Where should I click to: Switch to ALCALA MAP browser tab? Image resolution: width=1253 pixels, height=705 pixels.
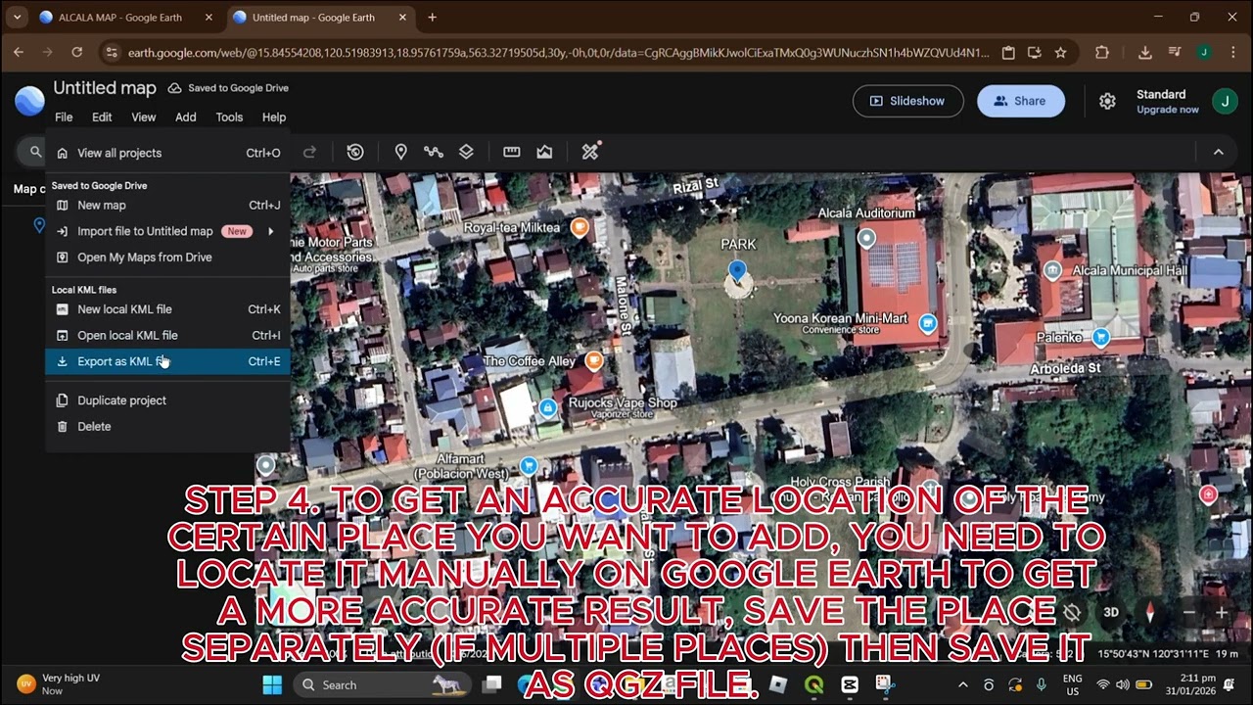(125, 18)
